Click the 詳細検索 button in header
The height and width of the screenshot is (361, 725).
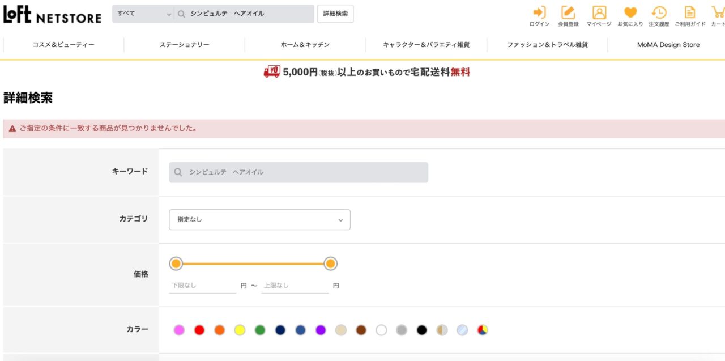[335, 14]
